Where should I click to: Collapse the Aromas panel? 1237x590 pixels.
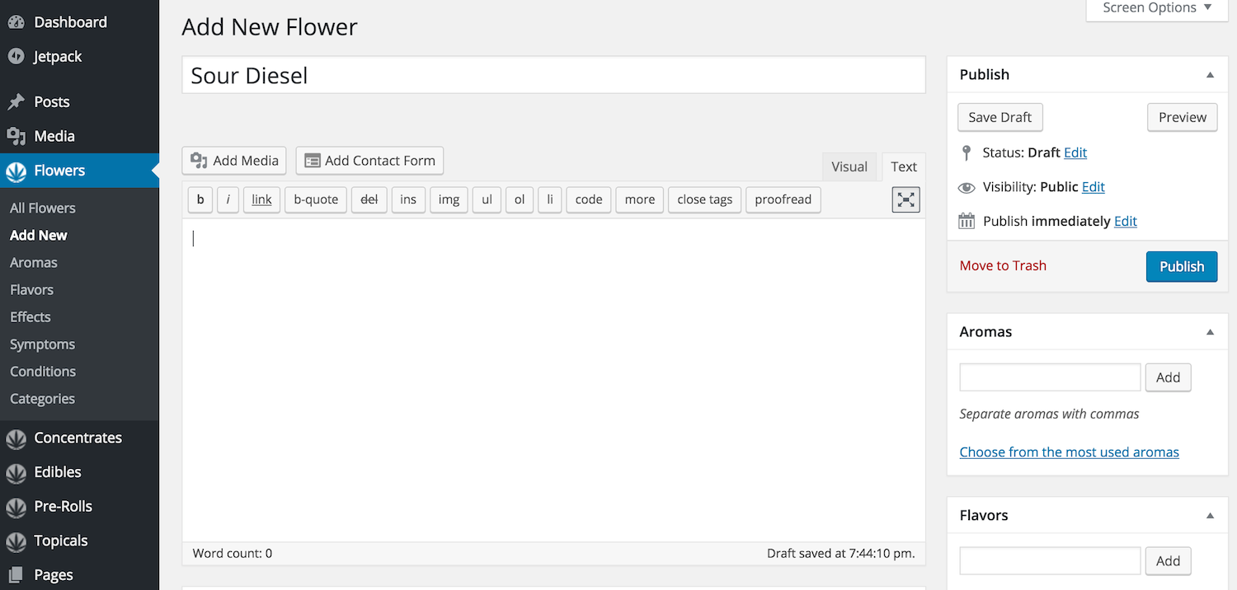coord(1210,332)
